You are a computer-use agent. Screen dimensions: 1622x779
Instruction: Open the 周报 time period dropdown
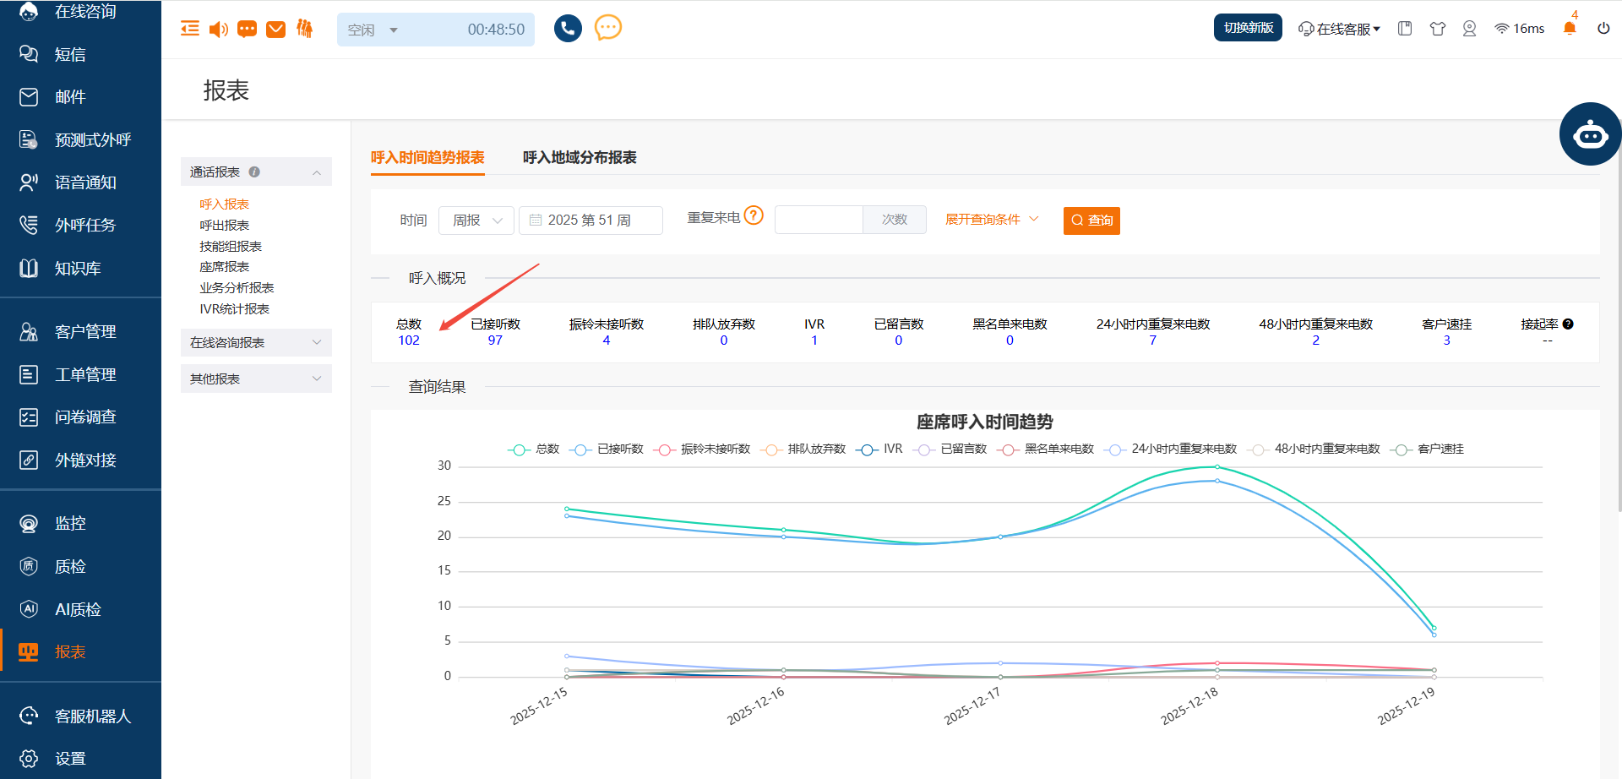(x=476, y=221)
